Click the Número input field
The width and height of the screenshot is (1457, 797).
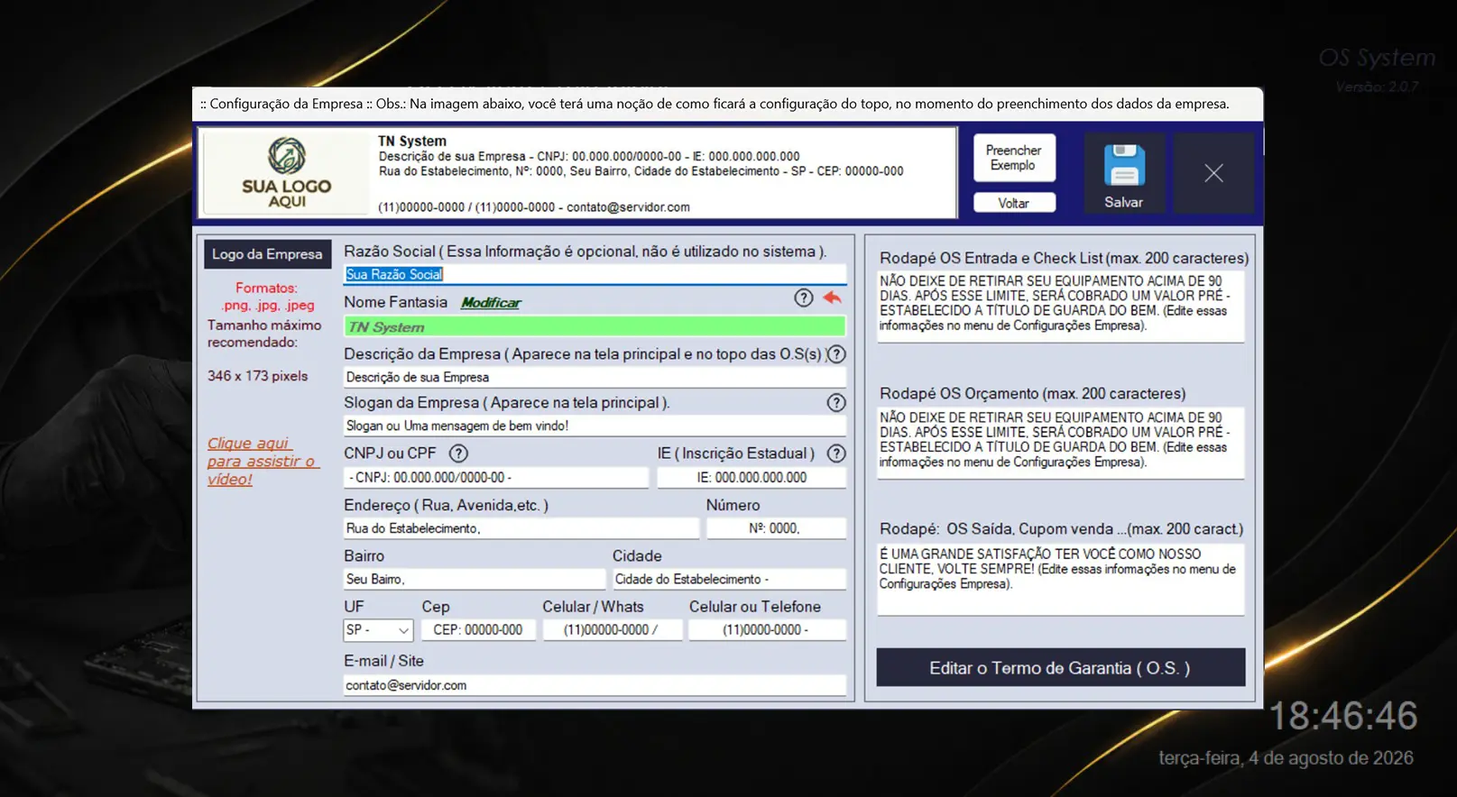click(x=776, y=528)
